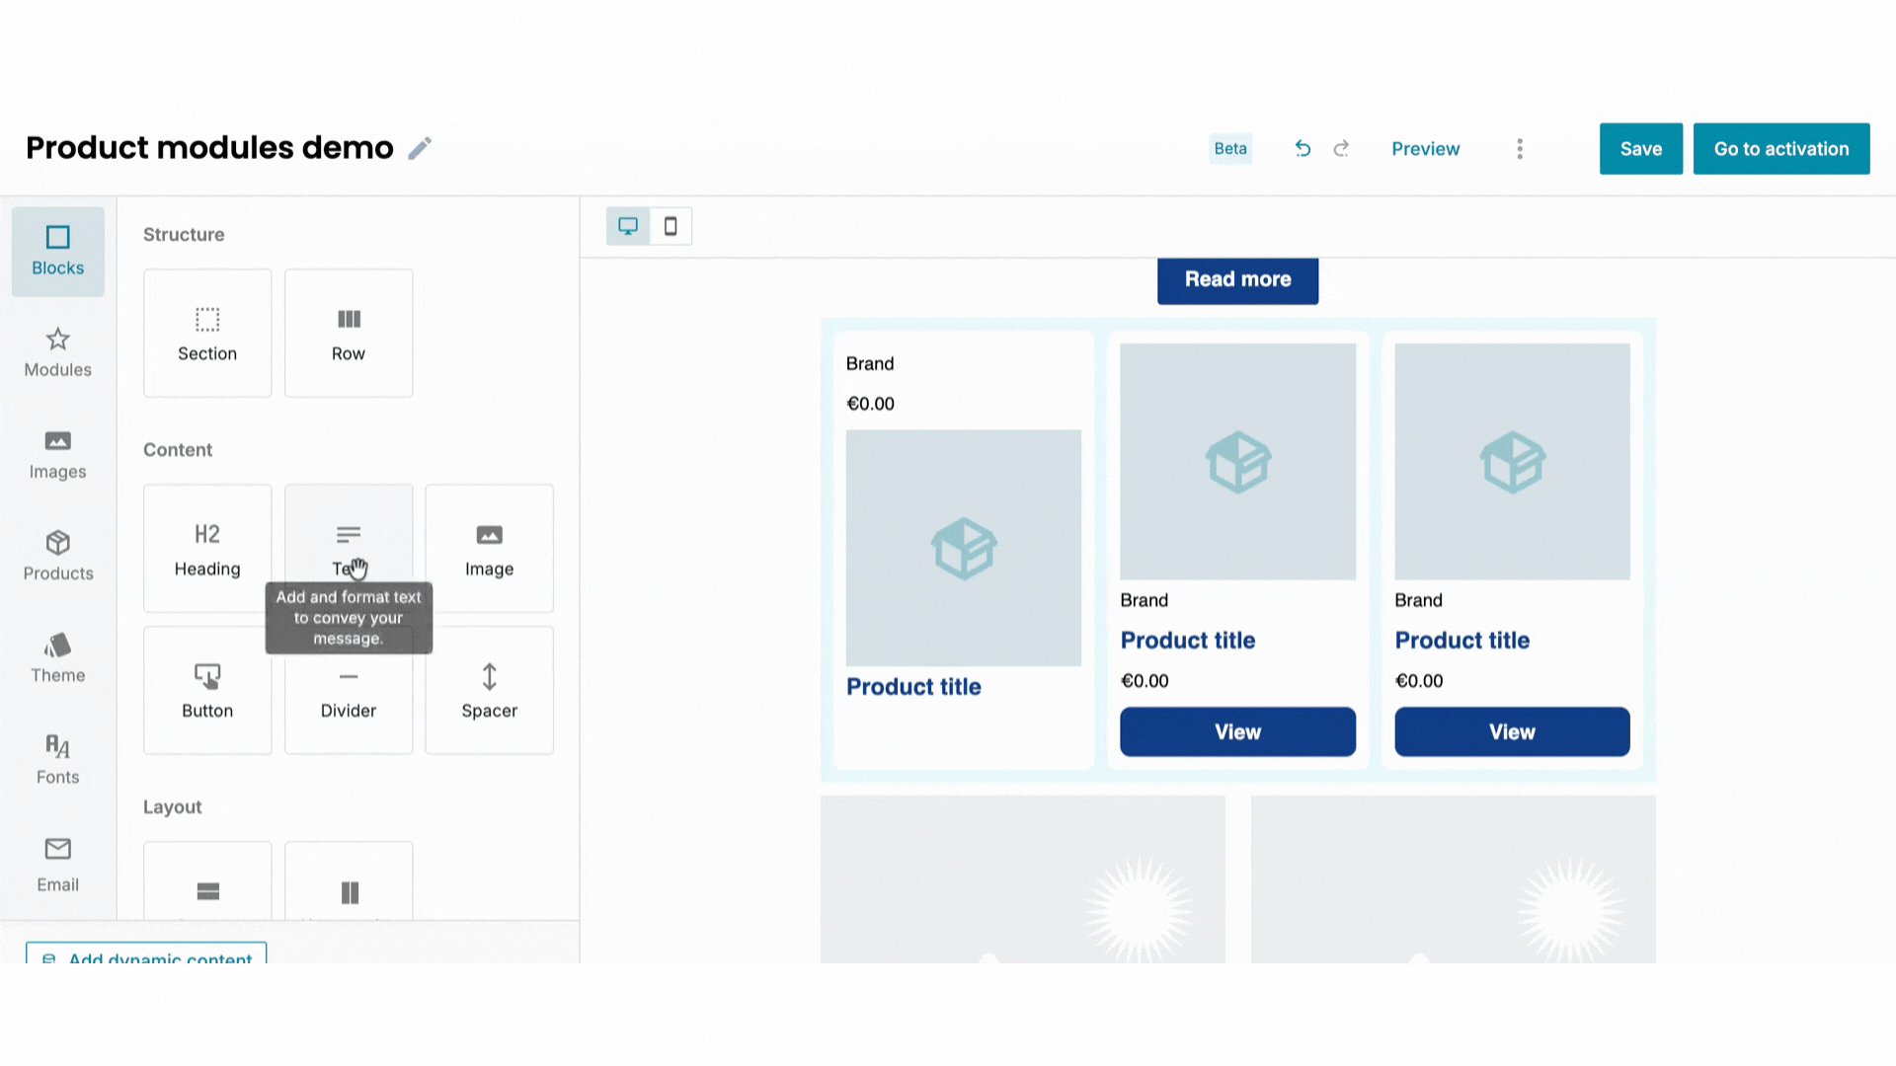Pick the H2 Heading content block

click(x=207, y=548)
